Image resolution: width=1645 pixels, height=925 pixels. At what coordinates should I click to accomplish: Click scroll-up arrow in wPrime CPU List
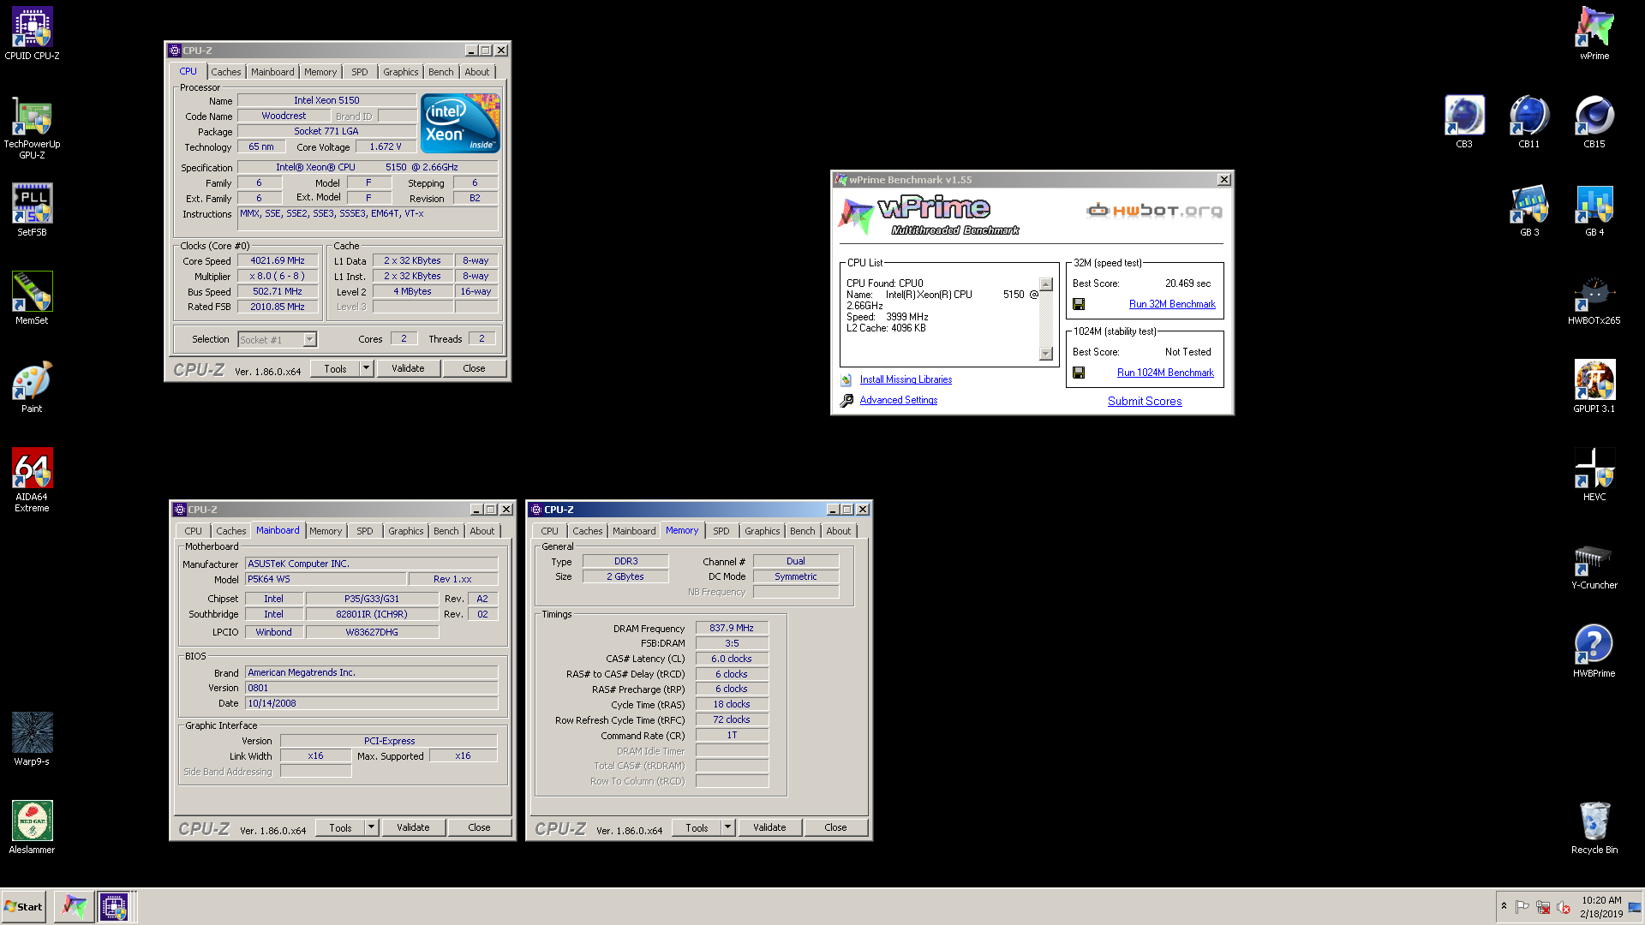coord(1045,284)
